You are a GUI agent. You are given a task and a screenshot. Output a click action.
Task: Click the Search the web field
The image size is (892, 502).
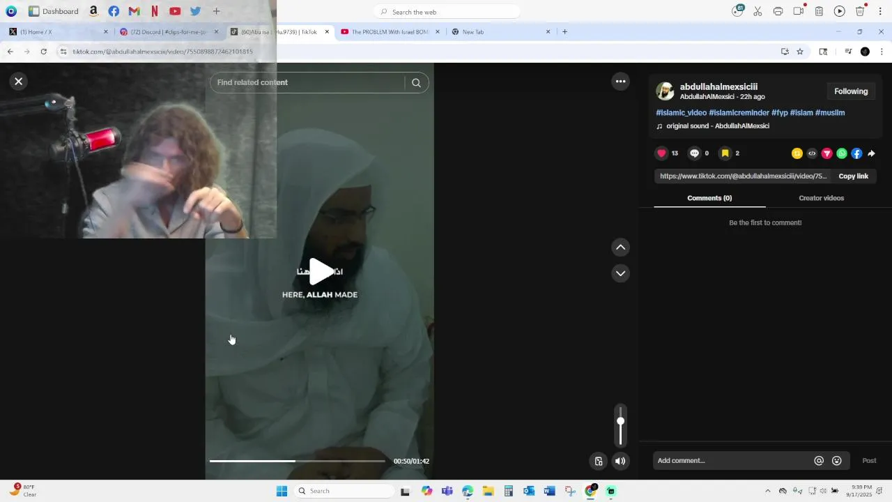447,12
